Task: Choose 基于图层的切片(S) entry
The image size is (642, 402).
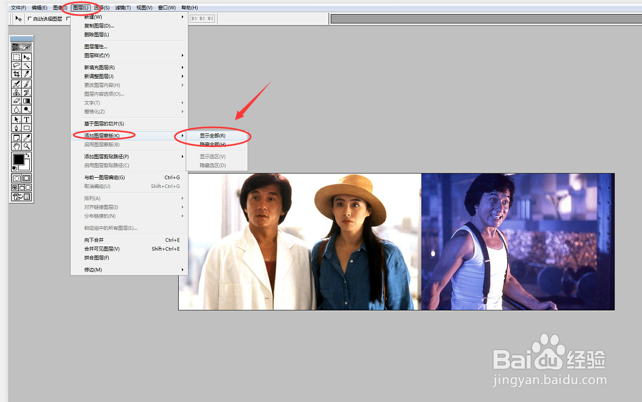Action: [x=129, y=124]
